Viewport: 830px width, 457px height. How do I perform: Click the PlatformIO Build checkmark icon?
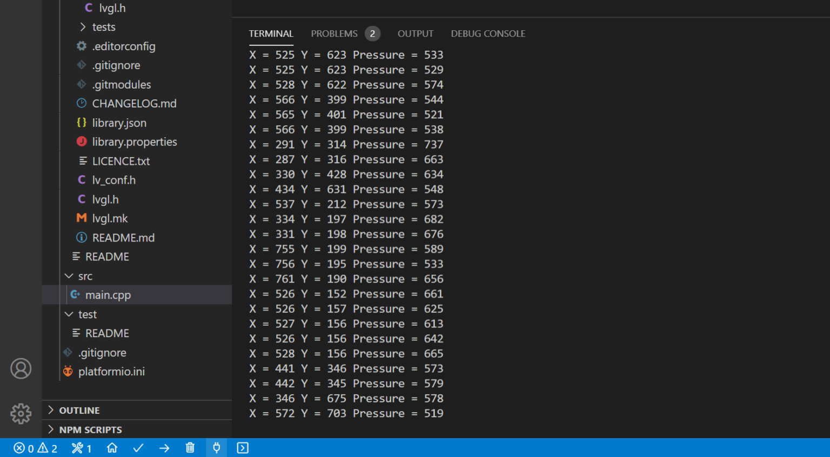138,448
